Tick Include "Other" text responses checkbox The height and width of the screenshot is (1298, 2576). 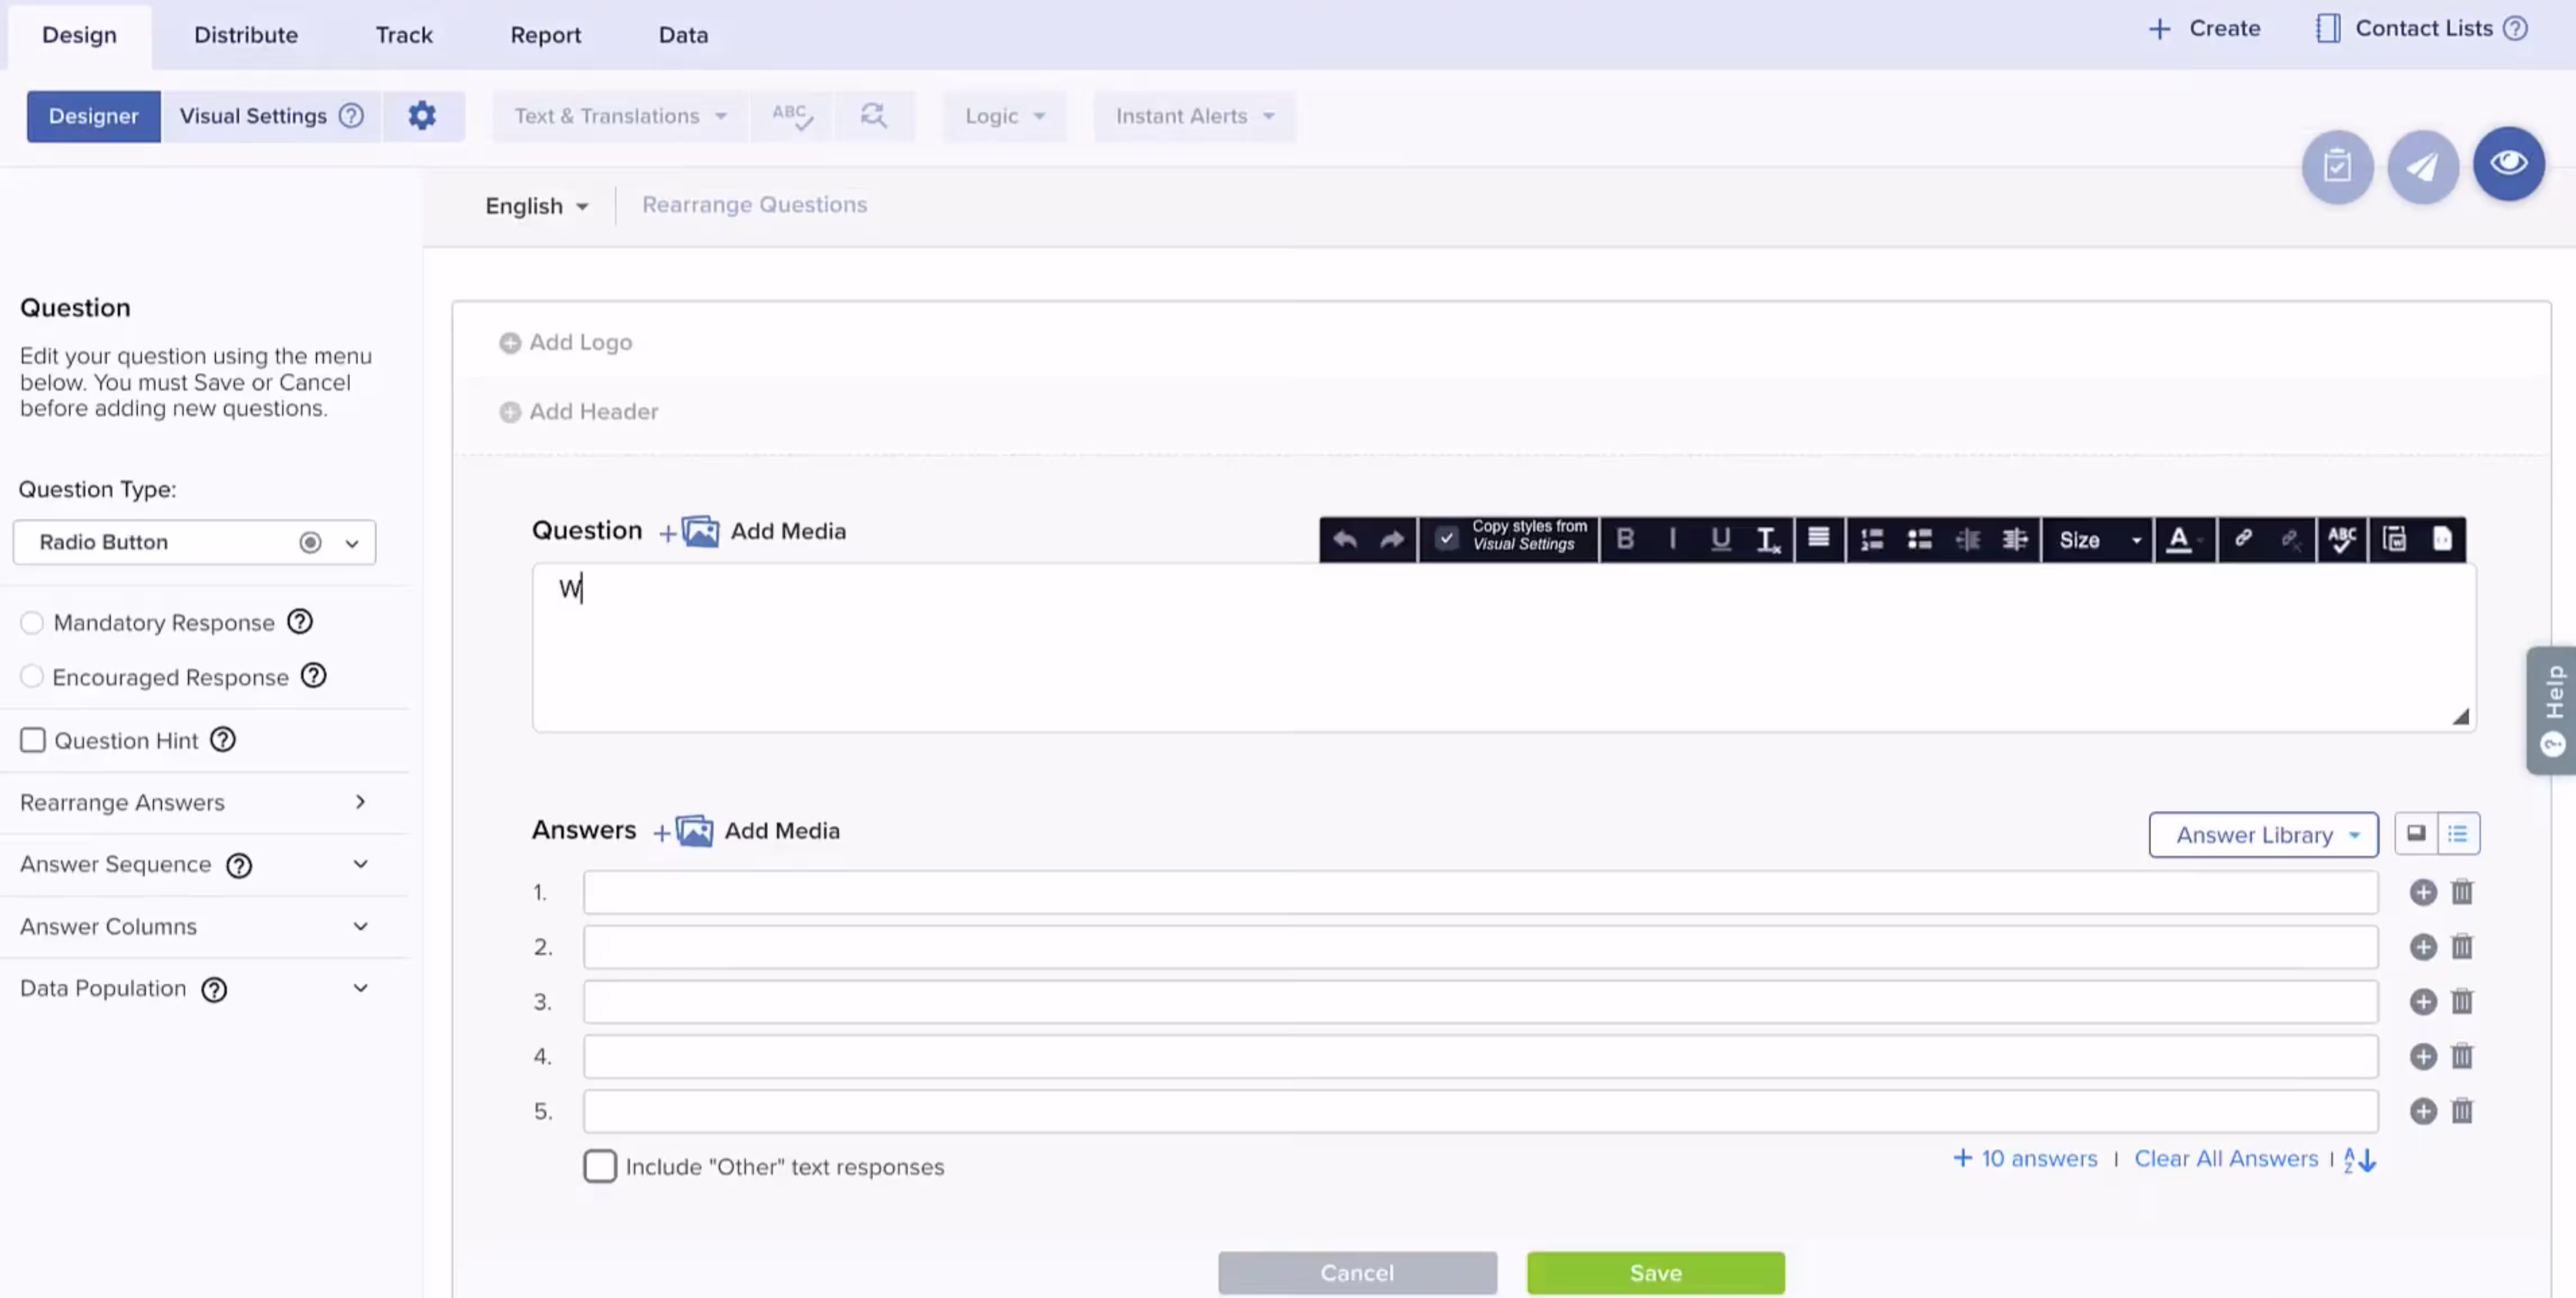[x=600, y=1166]
